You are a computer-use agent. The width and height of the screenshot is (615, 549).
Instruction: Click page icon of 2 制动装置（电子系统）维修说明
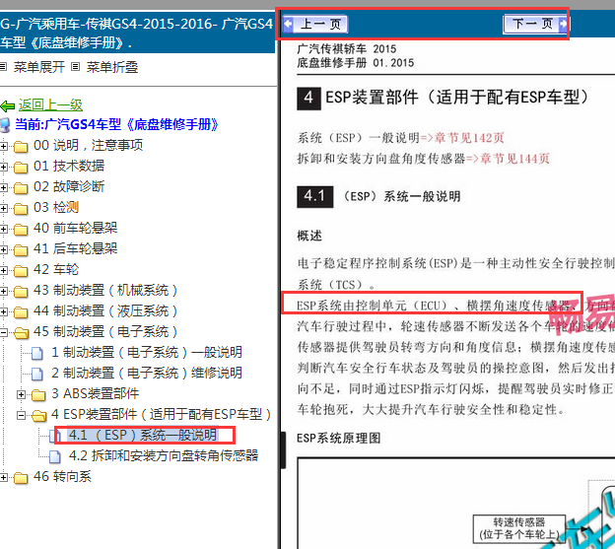37,375
